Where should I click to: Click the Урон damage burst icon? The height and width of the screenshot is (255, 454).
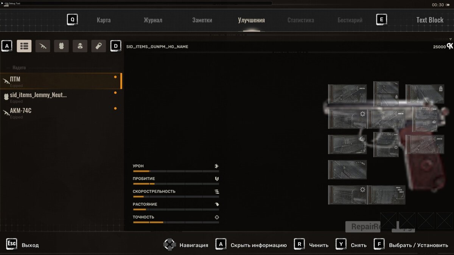point(217,166)
